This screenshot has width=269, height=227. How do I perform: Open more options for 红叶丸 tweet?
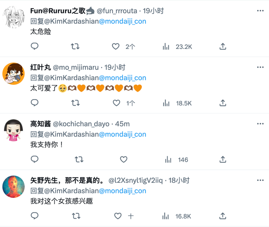click(x=260, y=68)
